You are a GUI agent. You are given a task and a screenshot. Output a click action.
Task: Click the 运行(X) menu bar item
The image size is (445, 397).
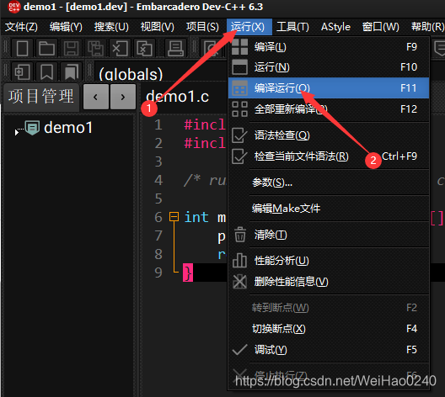click(x=249, y=27)
